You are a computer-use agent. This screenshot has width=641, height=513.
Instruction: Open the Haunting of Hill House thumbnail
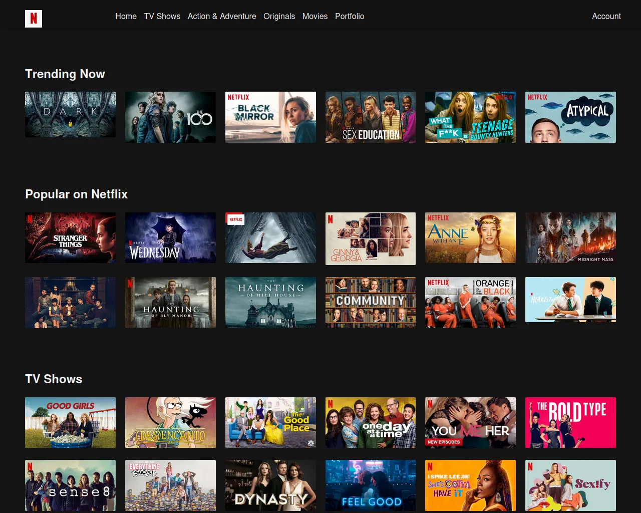pos(270,303)
